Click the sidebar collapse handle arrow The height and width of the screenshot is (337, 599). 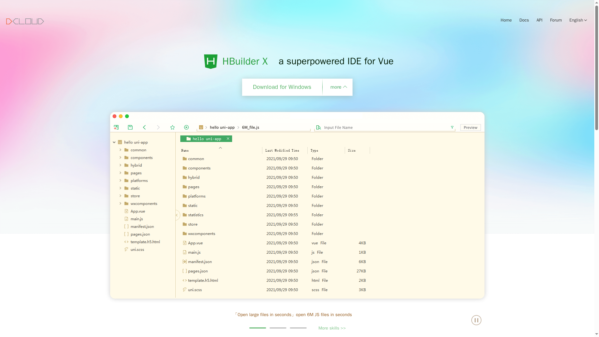[x=177, y=215]
